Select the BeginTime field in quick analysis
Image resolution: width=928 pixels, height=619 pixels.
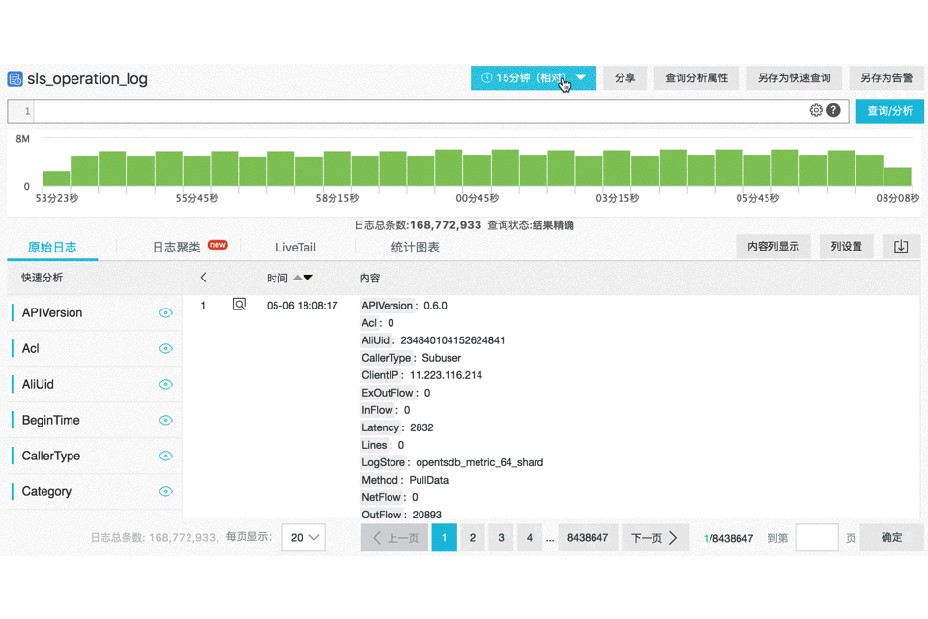click(51, 420)
